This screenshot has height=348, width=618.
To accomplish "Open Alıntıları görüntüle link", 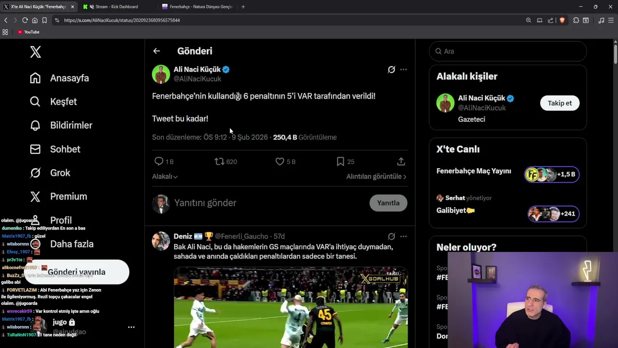I will pos(376,176).
